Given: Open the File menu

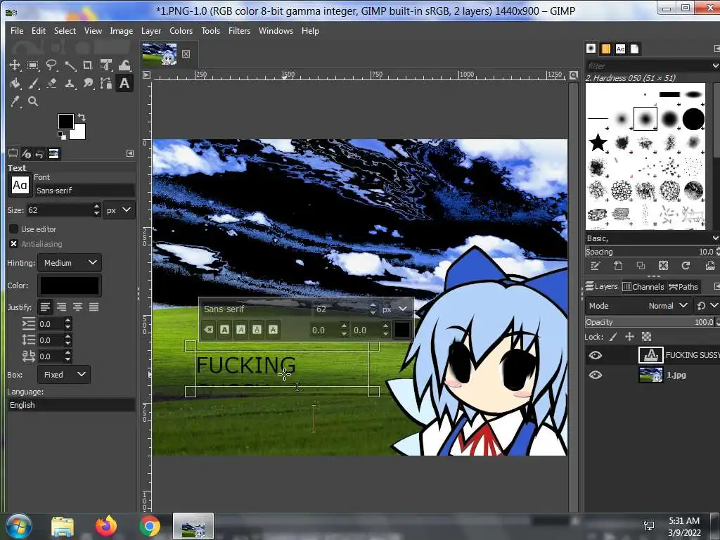Looking at the screenshot, I should pyautogui.click(x=17, y=31).
